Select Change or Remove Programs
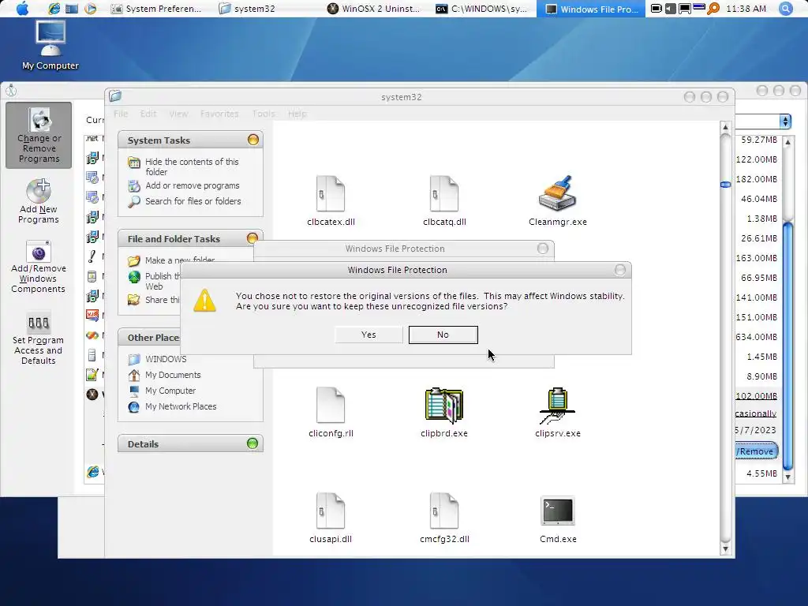808x606 pixels. click(39, 136)
